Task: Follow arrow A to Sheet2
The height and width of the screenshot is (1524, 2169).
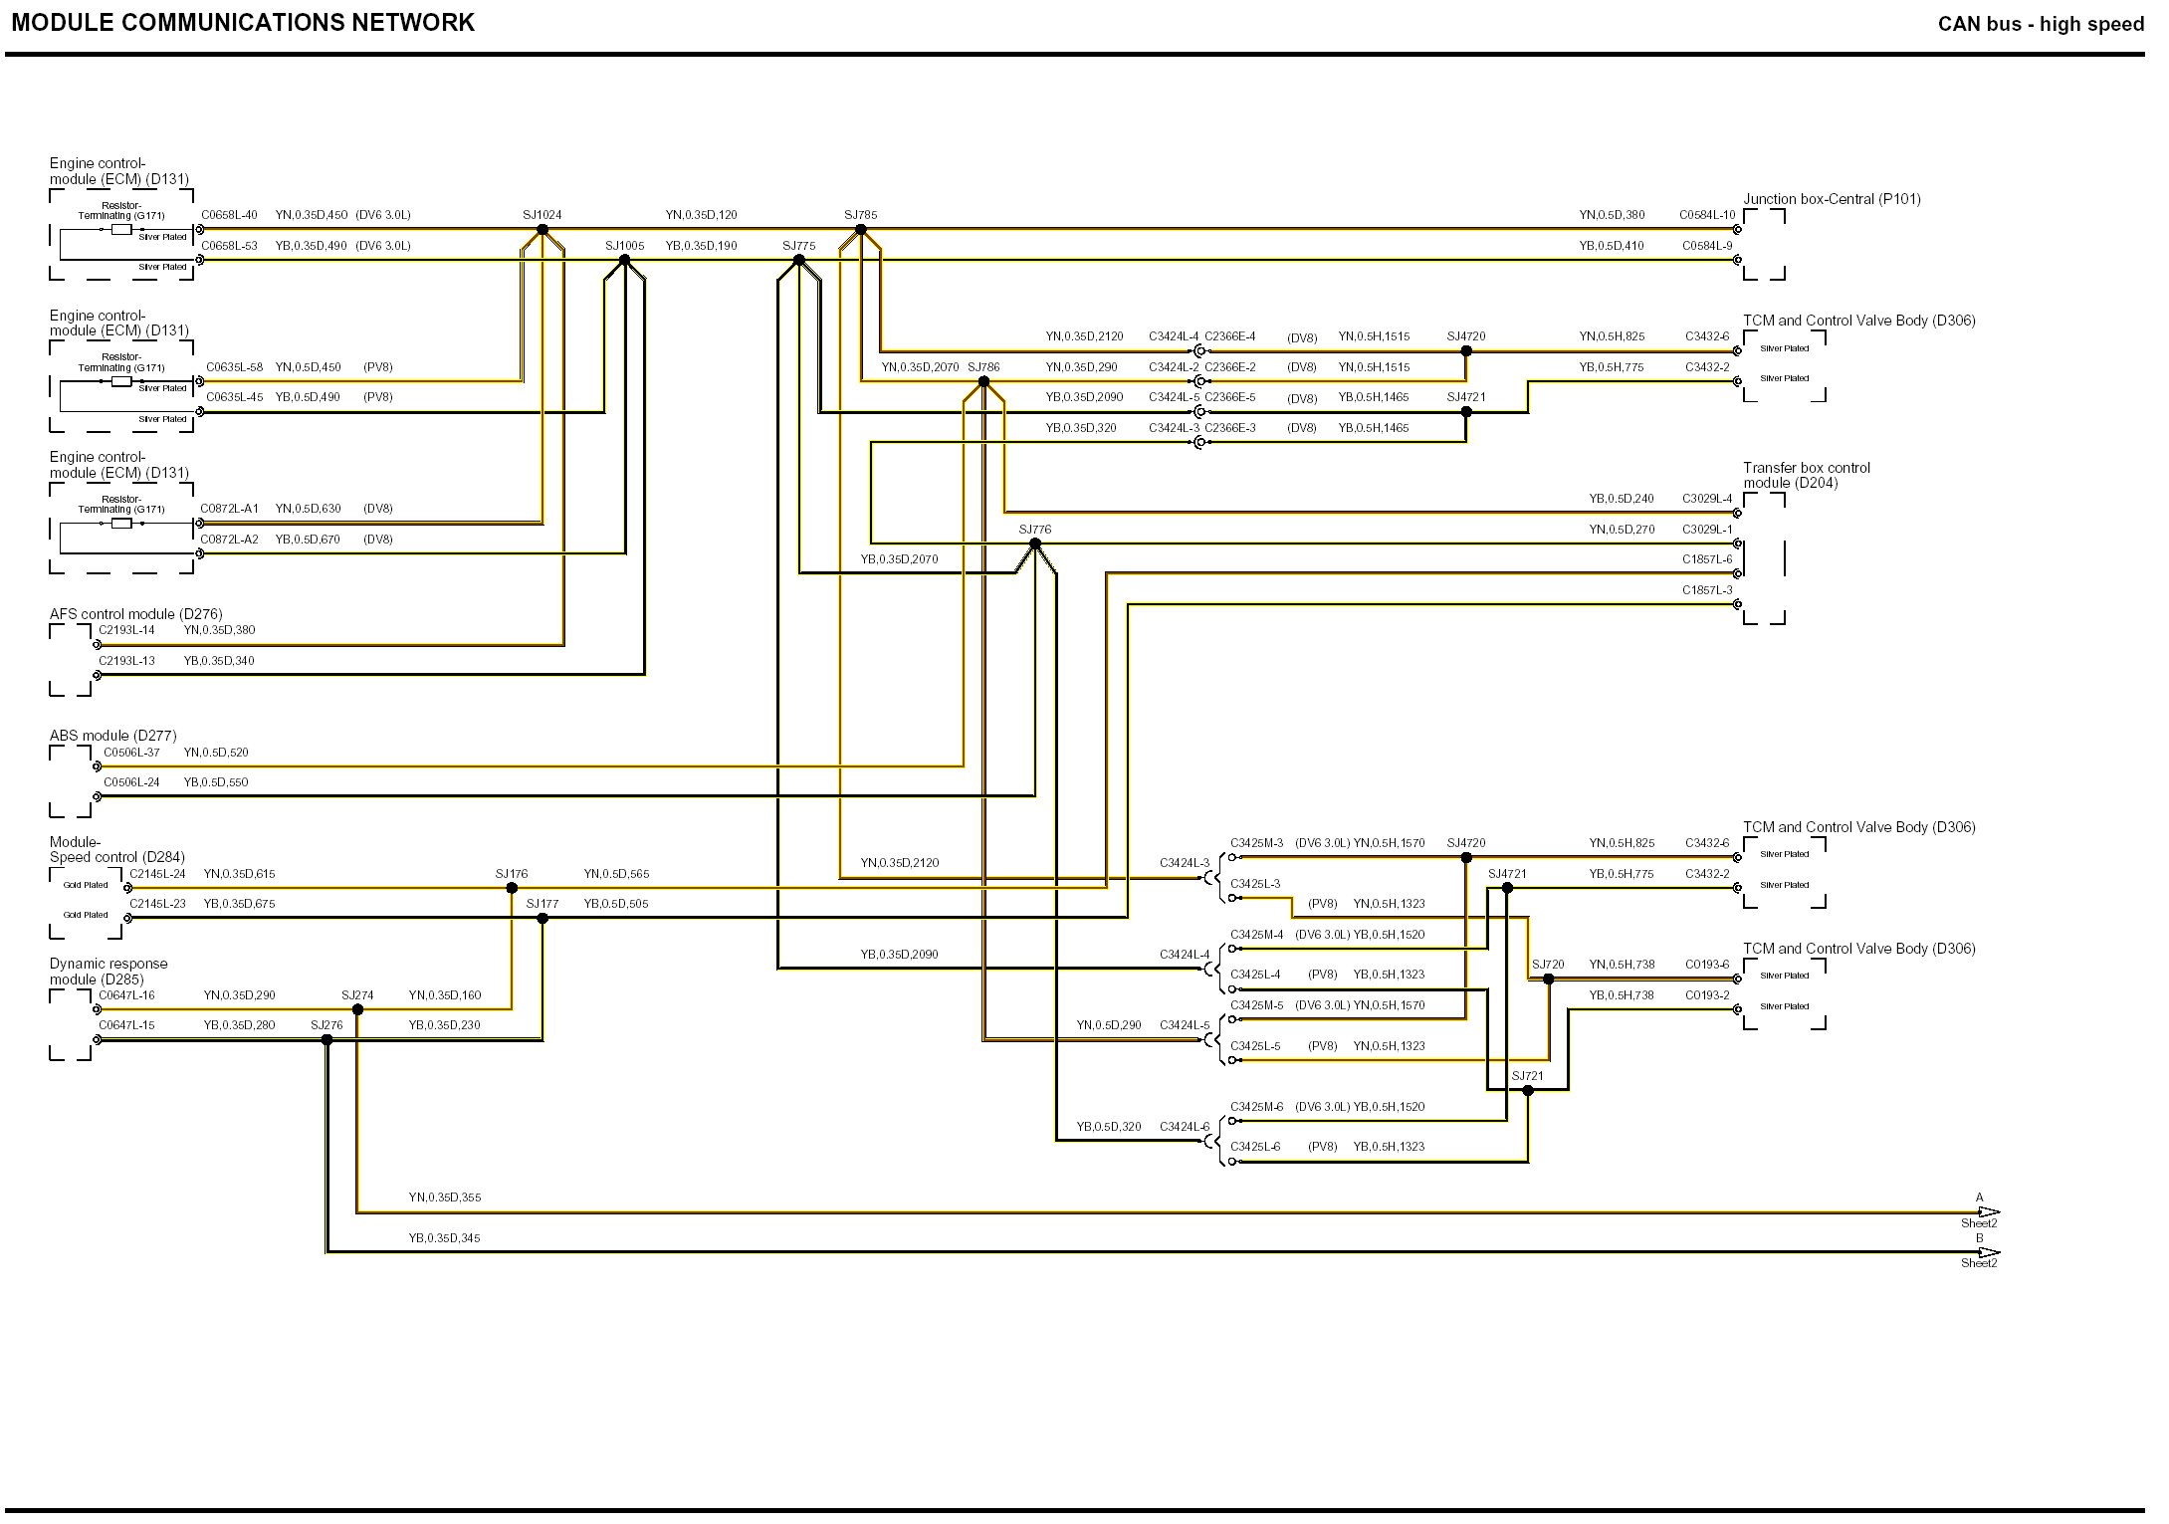Action: coord(1988,1212)
